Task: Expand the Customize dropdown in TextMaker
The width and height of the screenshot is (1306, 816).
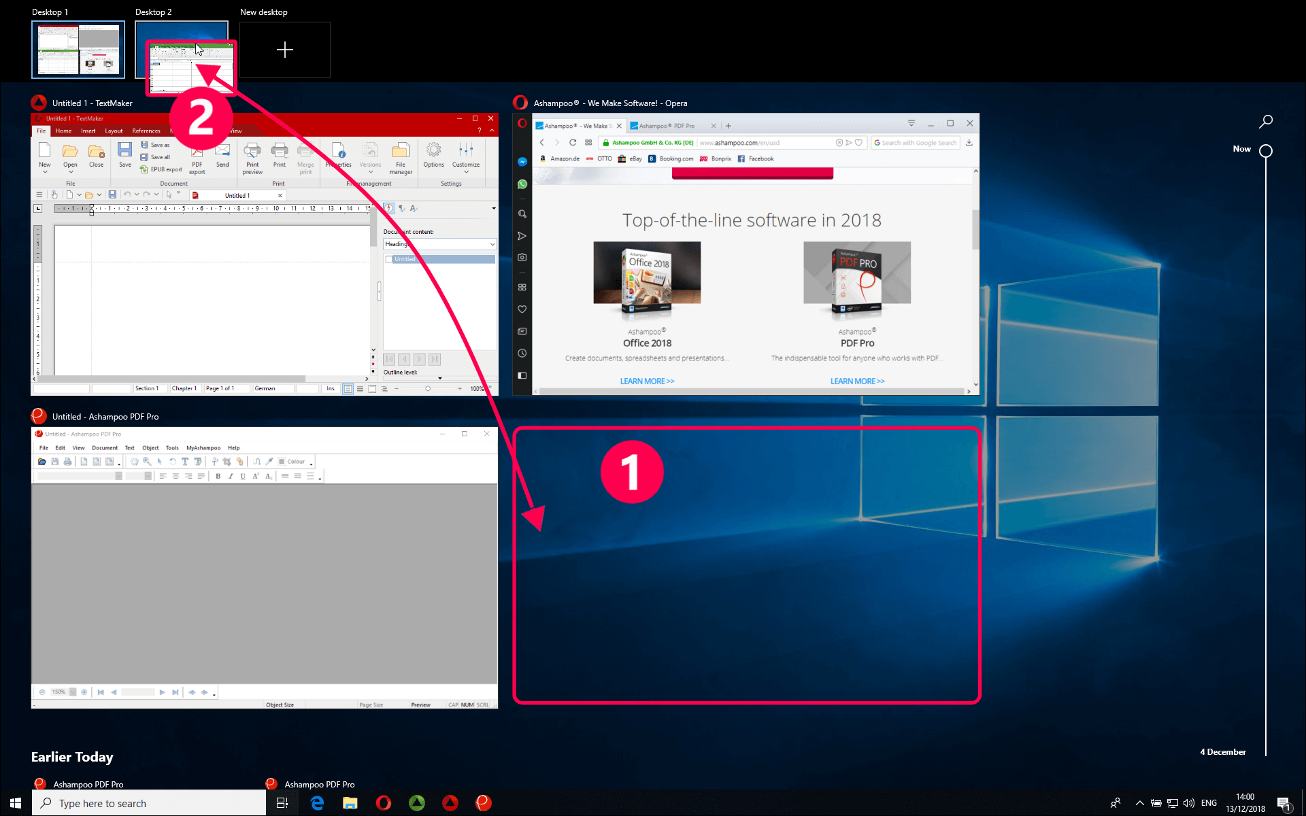Action: [466, 172]
